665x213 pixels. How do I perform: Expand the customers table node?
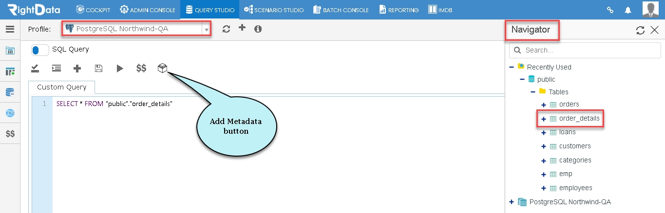click(x=544, y=146)
